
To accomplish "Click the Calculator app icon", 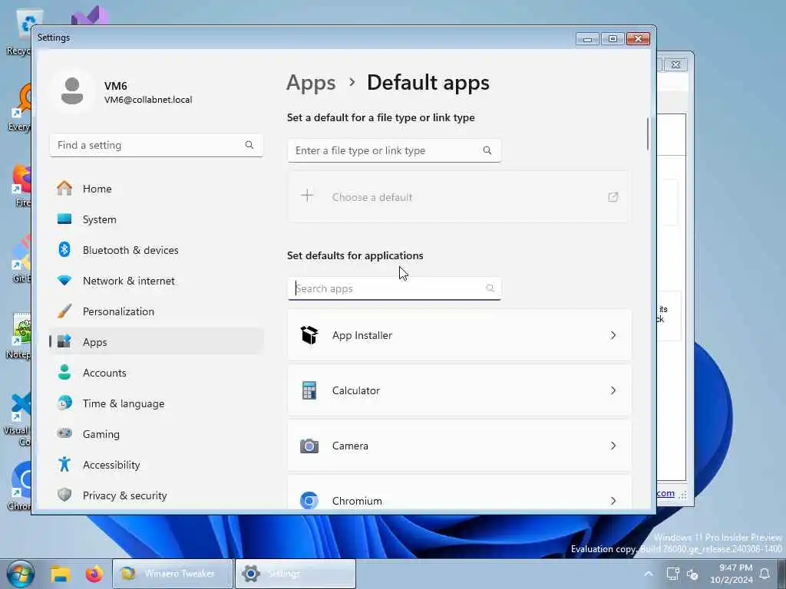I will pos(309,390).
